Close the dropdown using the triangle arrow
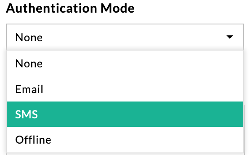The width and height of the screenshot is (250, 155). click(x=230, y=37)
